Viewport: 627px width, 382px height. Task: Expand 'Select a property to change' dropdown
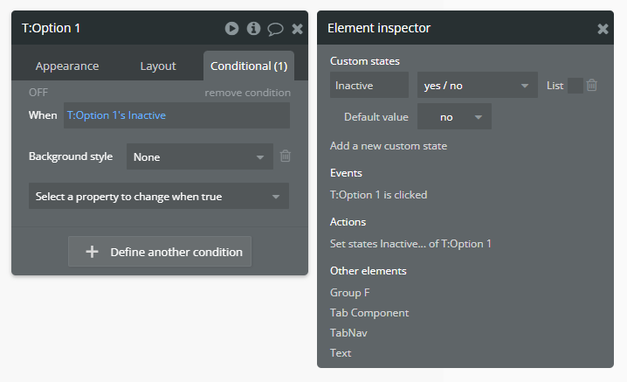tap(158, 197)
